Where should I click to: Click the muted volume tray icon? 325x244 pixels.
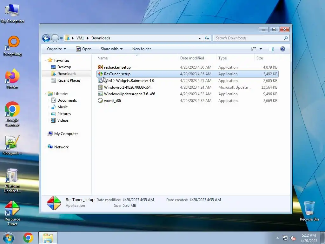(x=293, y=238)
